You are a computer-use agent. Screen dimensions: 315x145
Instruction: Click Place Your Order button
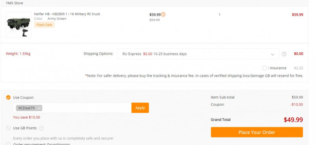pyautogui.click(x=257, y=132)
